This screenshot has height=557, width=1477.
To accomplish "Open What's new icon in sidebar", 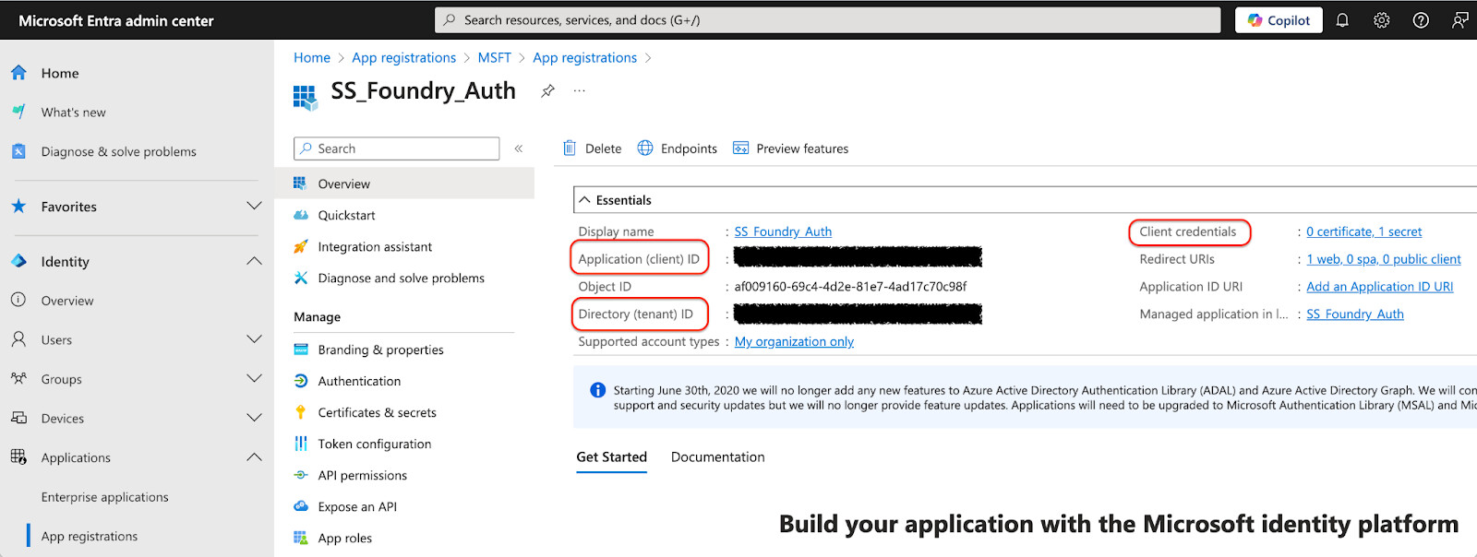I will pyautogui.click(x=18, y=112).
